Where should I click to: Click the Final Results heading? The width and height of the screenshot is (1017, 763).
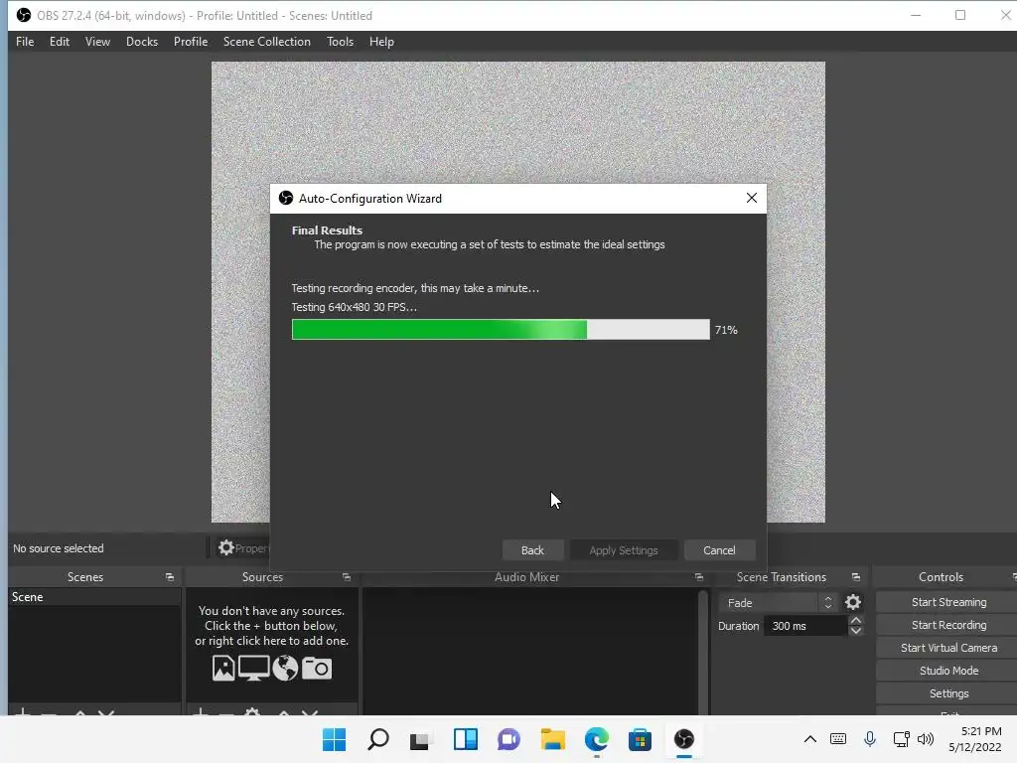coord(327,230)
